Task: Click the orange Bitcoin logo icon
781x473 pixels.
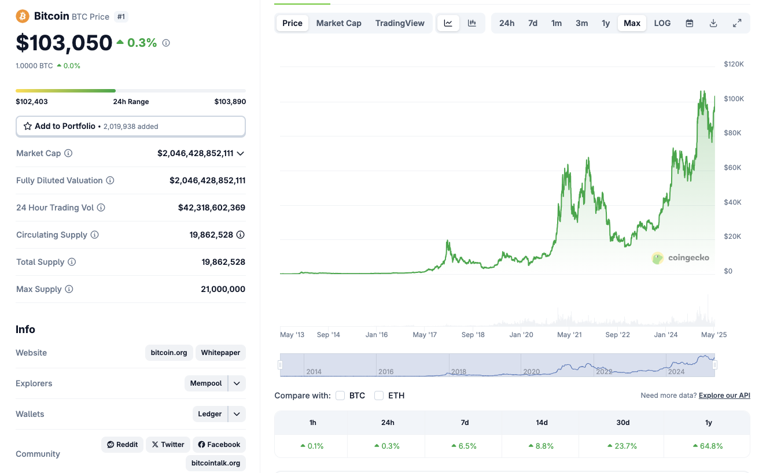Action: pos(23,16)
